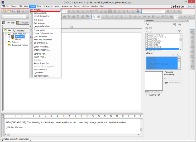Select the Place Ground tool
Image resolution: width=196 pixels, height=142 pixels.
(149, 17)
